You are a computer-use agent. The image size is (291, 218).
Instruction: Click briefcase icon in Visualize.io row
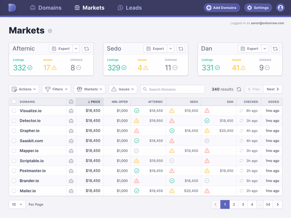tap(71, 111)
